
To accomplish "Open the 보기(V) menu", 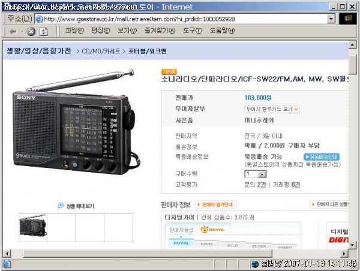I will pos(127,31).
